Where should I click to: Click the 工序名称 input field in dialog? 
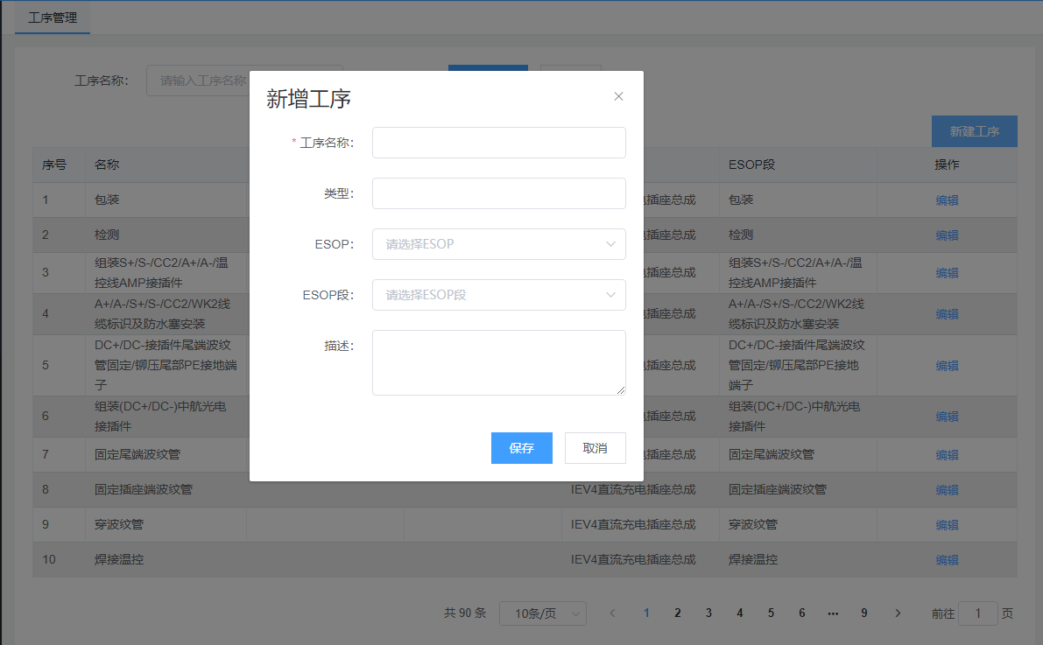498,143
